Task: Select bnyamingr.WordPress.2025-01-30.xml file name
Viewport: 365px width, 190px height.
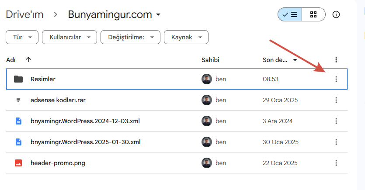Action: pyautogui.click(x=85, y=142)
